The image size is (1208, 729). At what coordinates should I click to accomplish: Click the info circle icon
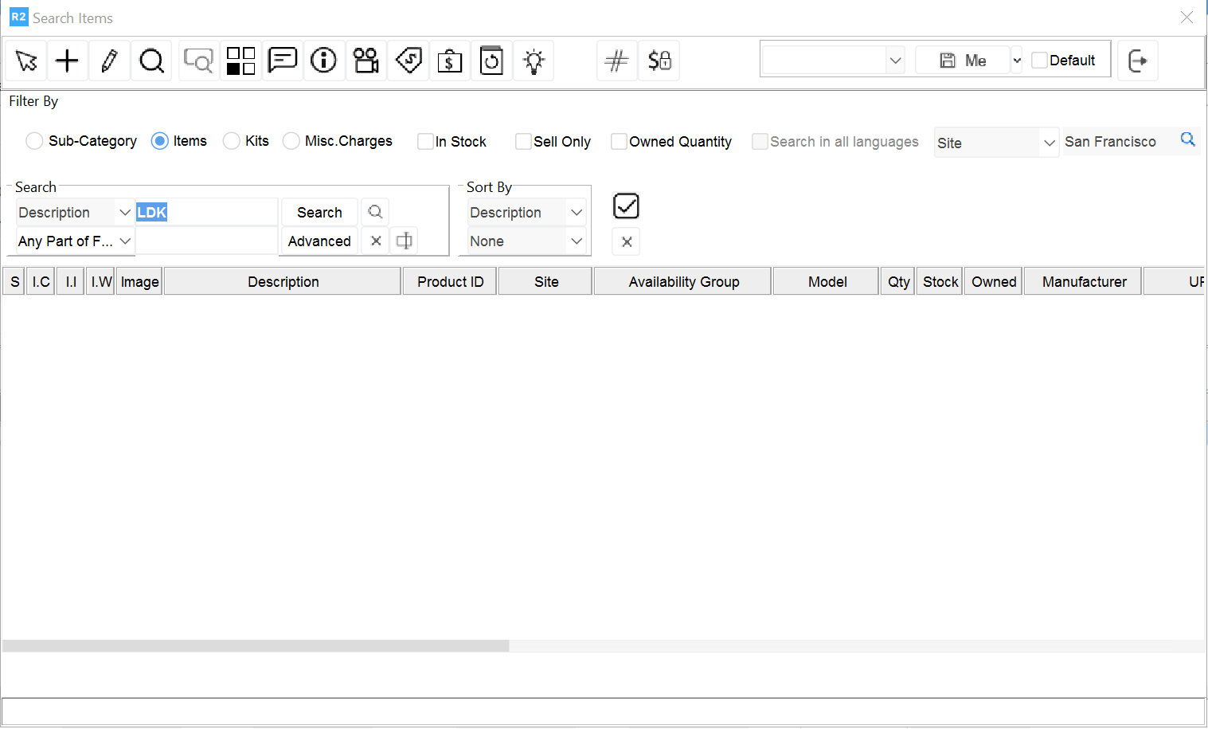324,61
